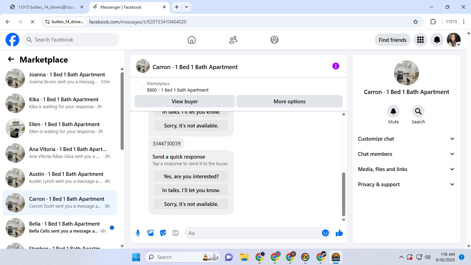The image size is (471, 265).
Task: Click the View buyer button
Action: coord(185,101)
